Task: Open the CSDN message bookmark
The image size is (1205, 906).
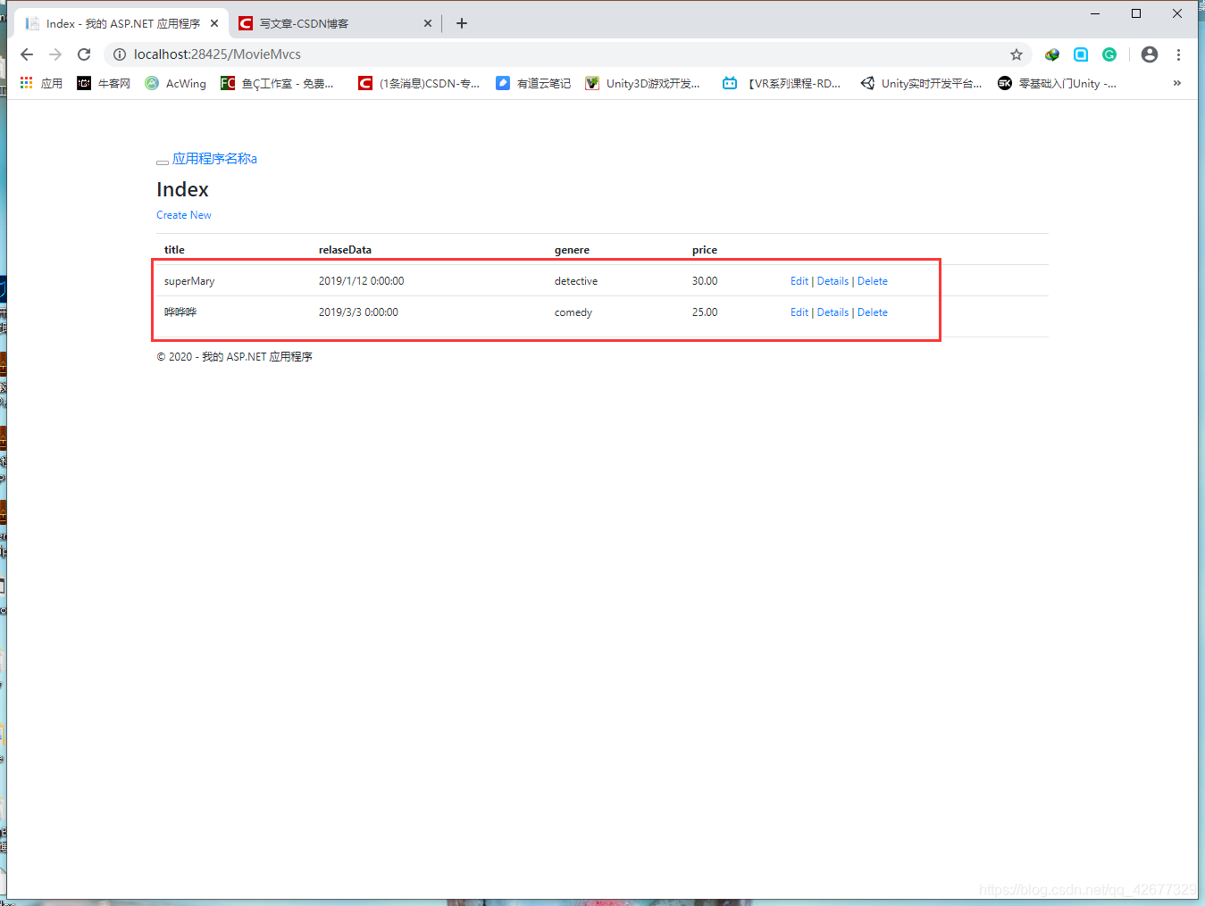Action: [x=419, y=83]
